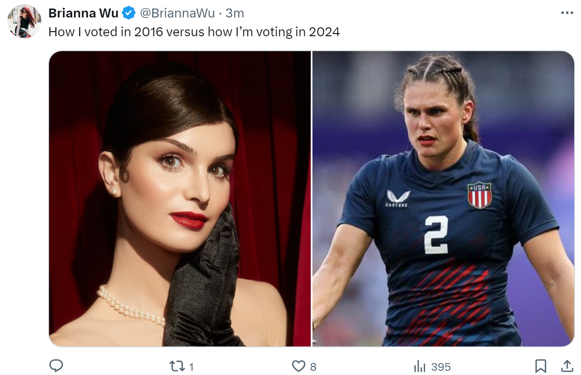Open the left photo with red curtain

(x=180, y=199)
